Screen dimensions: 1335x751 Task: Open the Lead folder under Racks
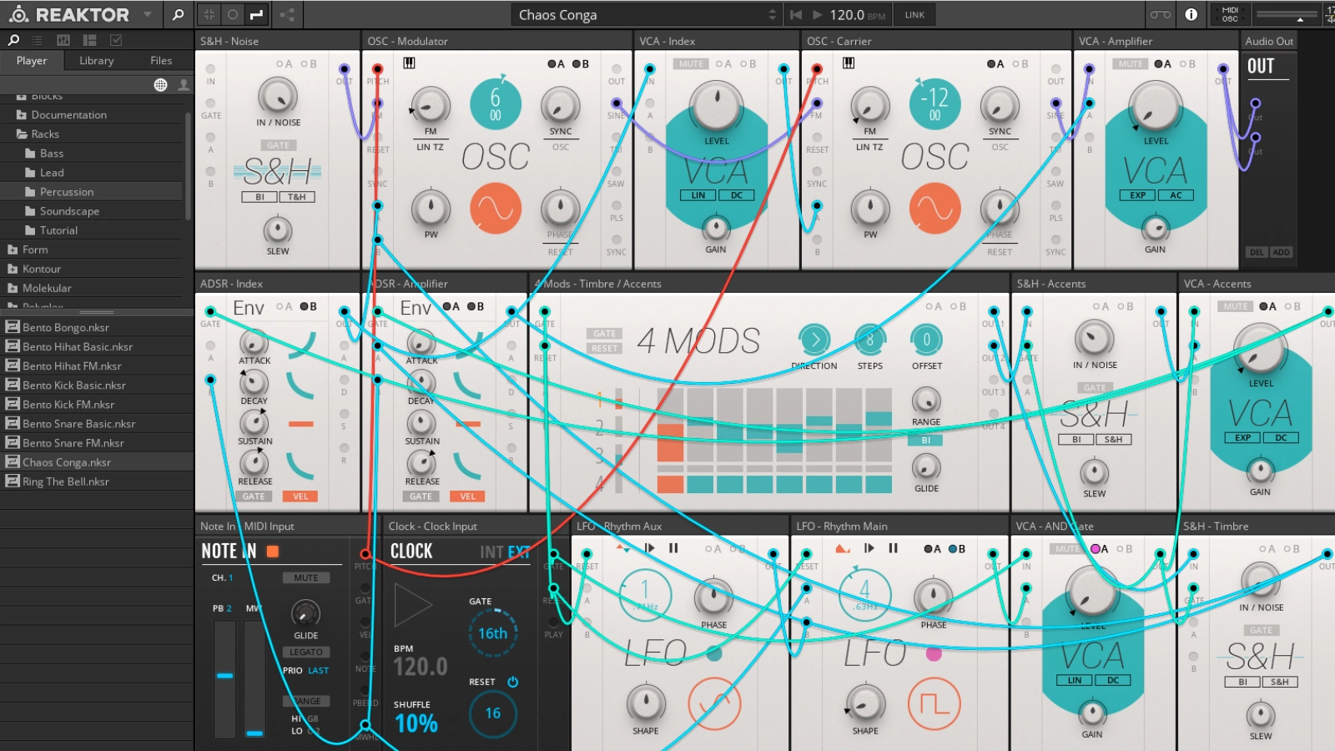(x=92, y=173)
